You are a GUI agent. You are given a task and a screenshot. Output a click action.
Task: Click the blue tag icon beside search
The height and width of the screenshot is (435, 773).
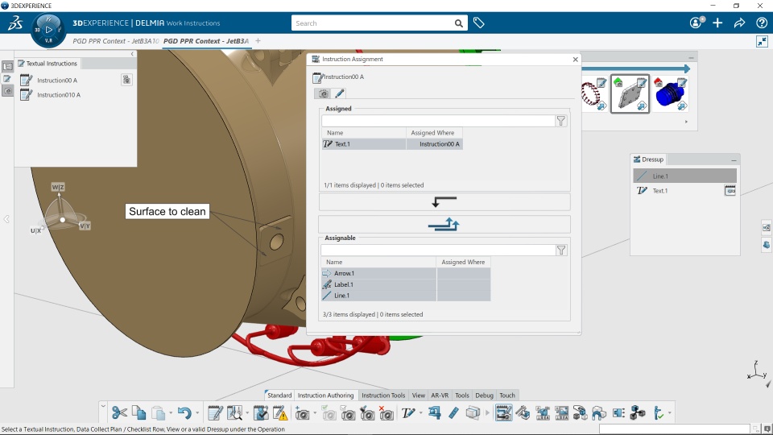coord(478,23)
